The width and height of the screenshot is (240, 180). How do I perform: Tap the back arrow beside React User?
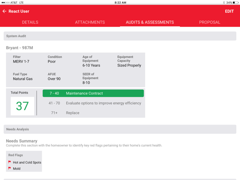4,11
